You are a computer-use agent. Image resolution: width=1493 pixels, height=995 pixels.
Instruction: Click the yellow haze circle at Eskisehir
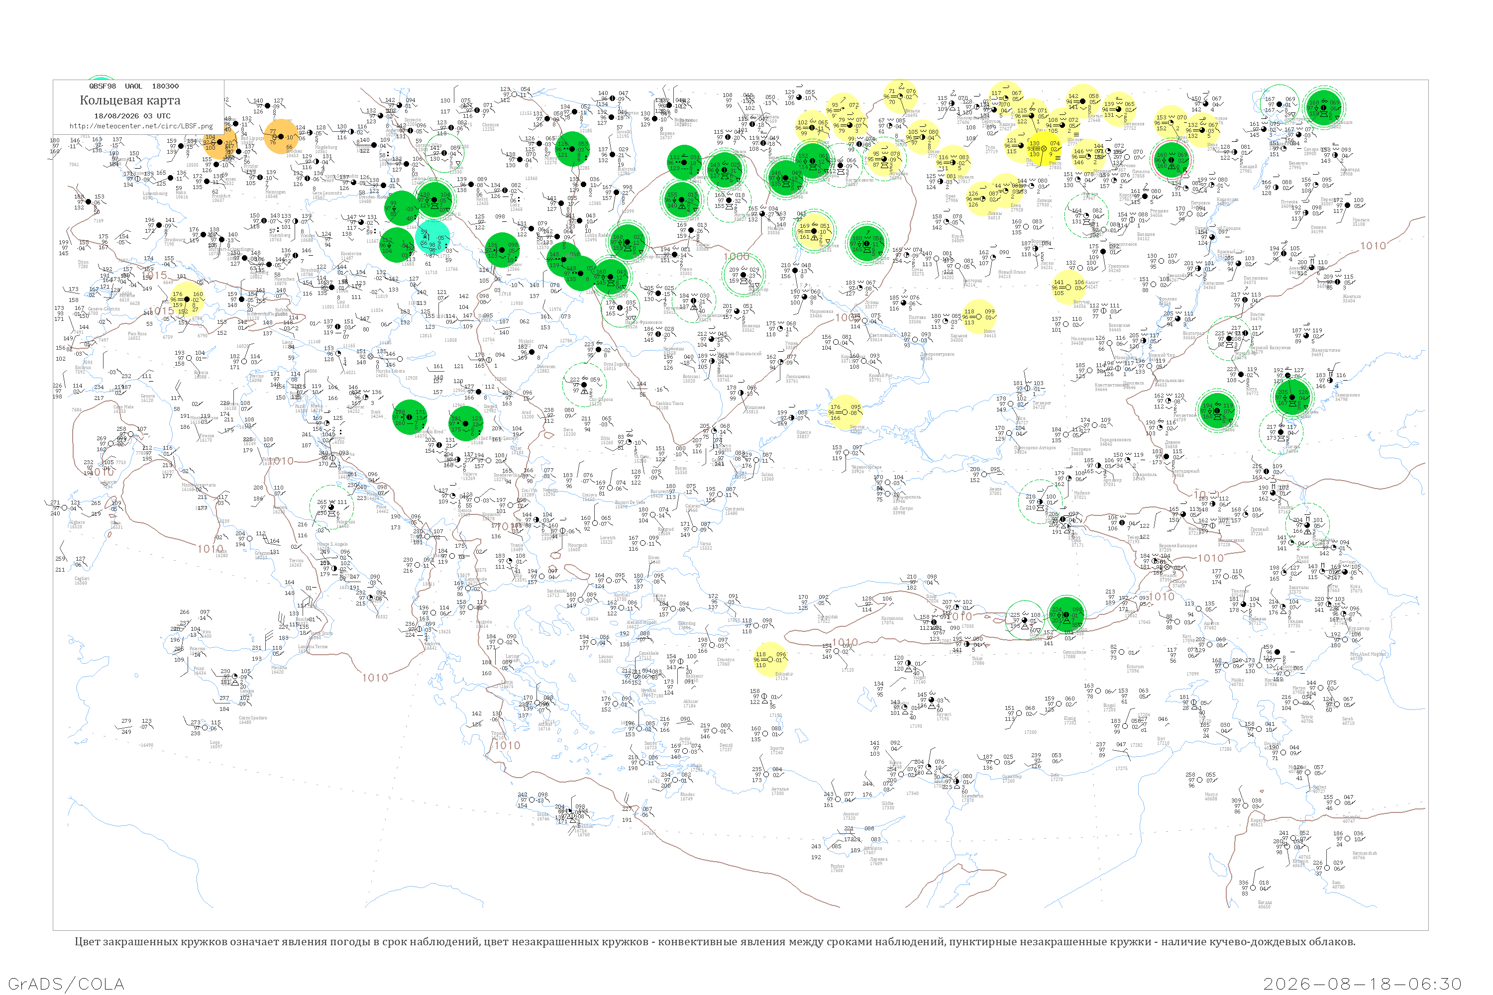(770, 660)
